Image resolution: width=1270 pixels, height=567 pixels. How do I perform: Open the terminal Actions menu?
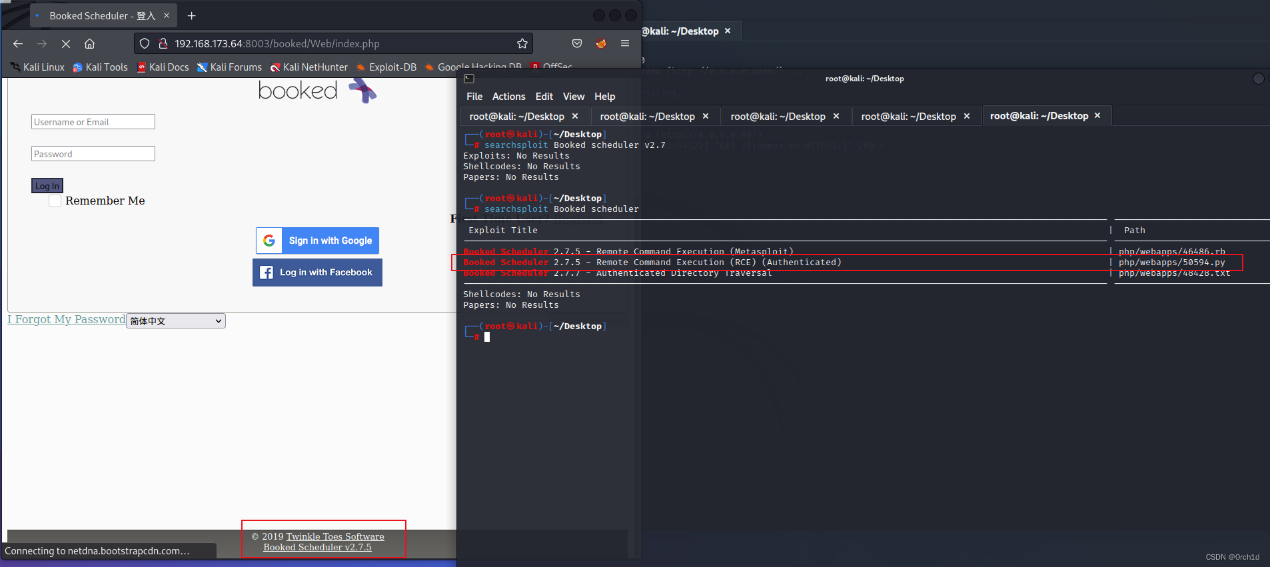coord(509,97)
